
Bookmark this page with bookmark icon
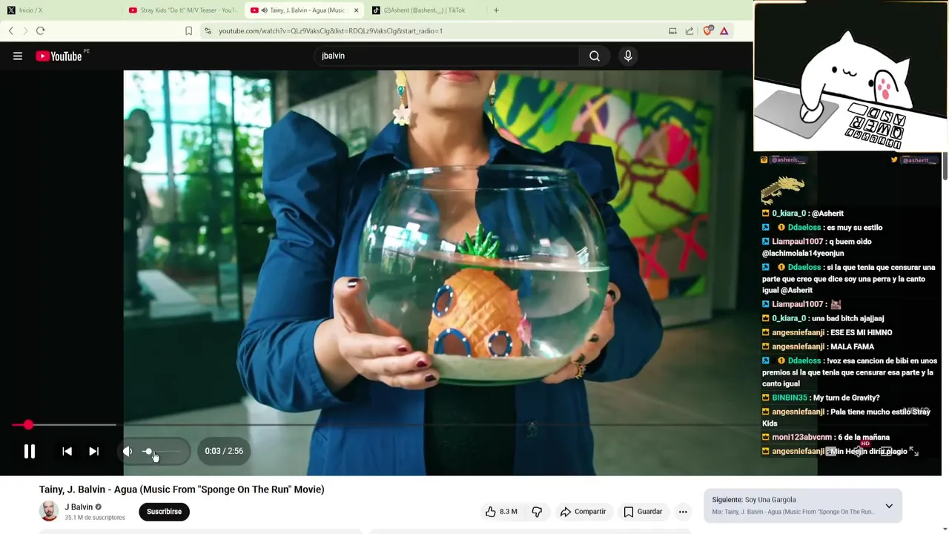pyautogui.click(x=188, y=30)
